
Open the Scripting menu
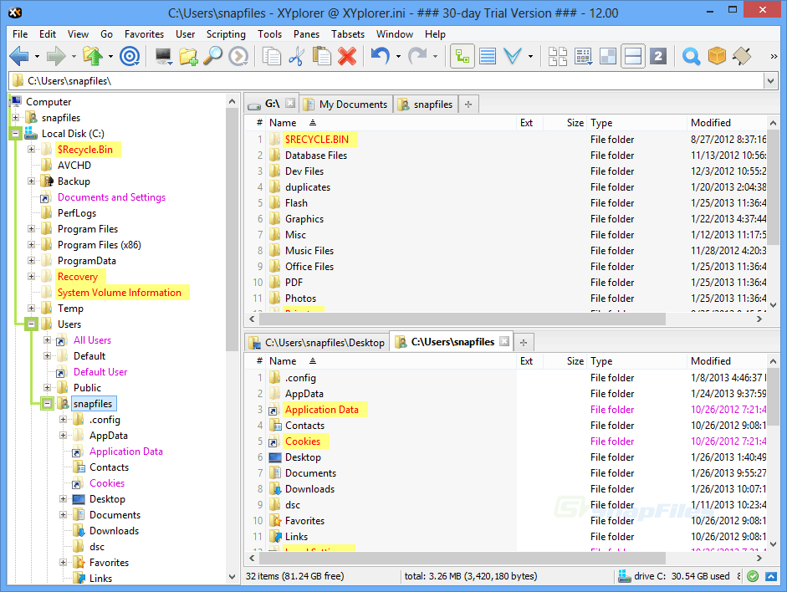(226, 34)
